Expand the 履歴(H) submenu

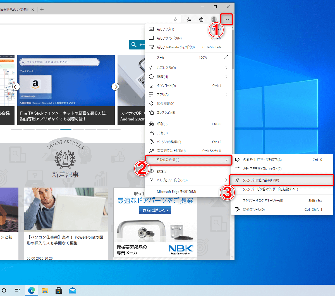[189, 77]
